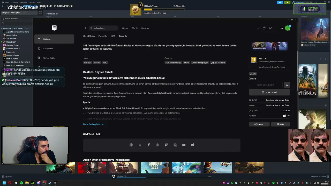This screenshot has width=331, height=186.
Task: Open the Epic gift icon in header
Action: pyautogui.click(x=264, y=28)
